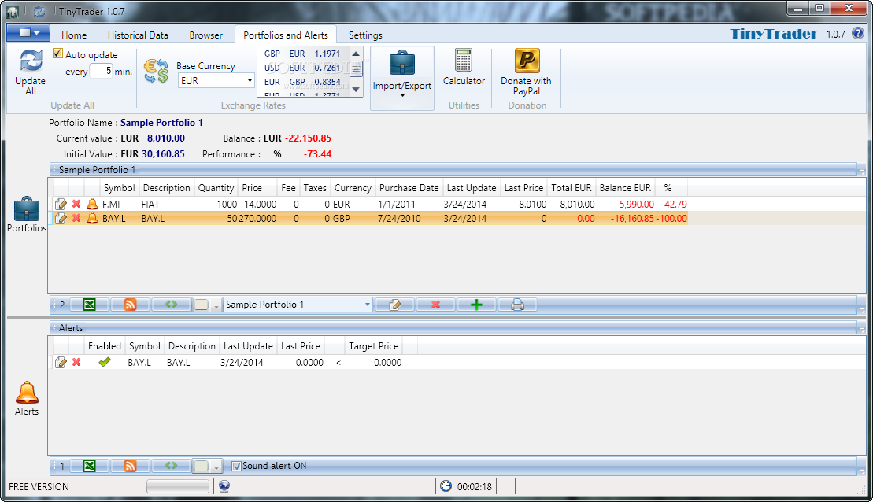Click the alerts RSS feed icon
Viewport: 873px width, 502px height.
point(130,466)
